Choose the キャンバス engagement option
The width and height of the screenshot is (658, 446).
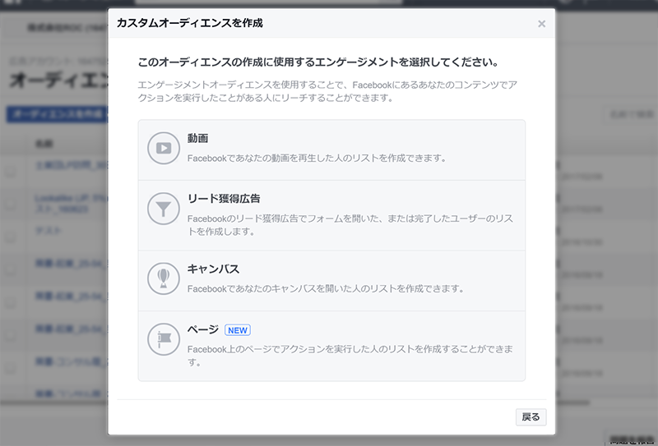click(331, 281)
